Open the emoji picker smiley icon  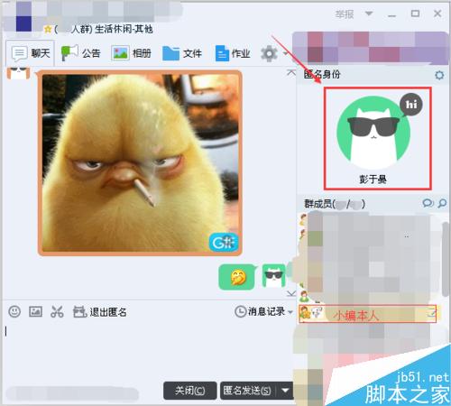[14, 311]
